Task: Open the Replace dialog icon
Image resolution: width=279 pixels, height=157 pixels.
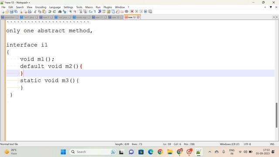Action: coord(65,12)
